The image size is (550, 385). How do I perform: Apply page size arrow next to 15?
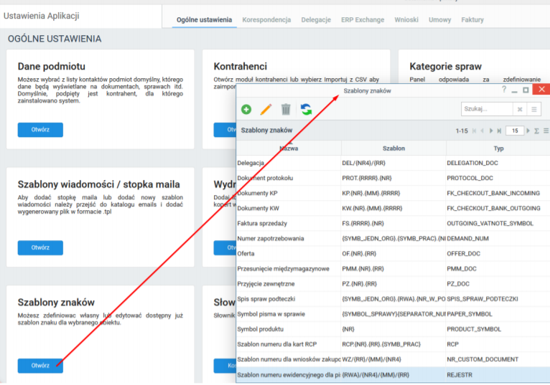(528, 130)
